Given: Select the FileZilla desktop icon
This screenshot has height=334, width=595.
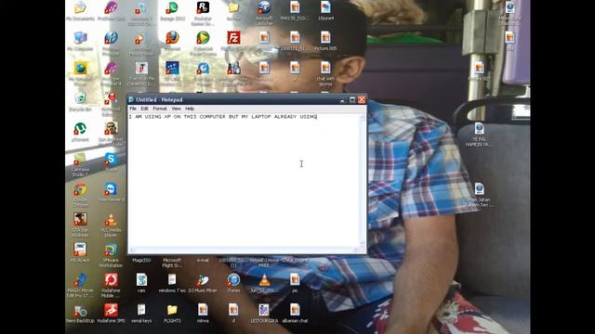Looking at the screenshot, I should click(233, 41).
